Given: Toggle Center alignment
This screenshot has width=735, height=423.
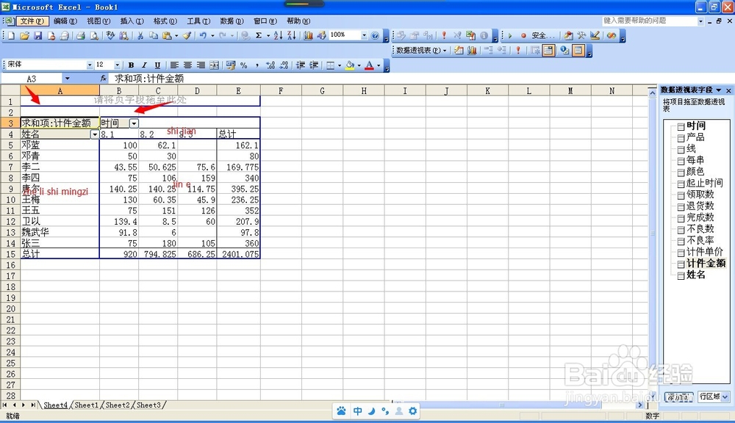Looking at the screenshot, I should point(187,65).
